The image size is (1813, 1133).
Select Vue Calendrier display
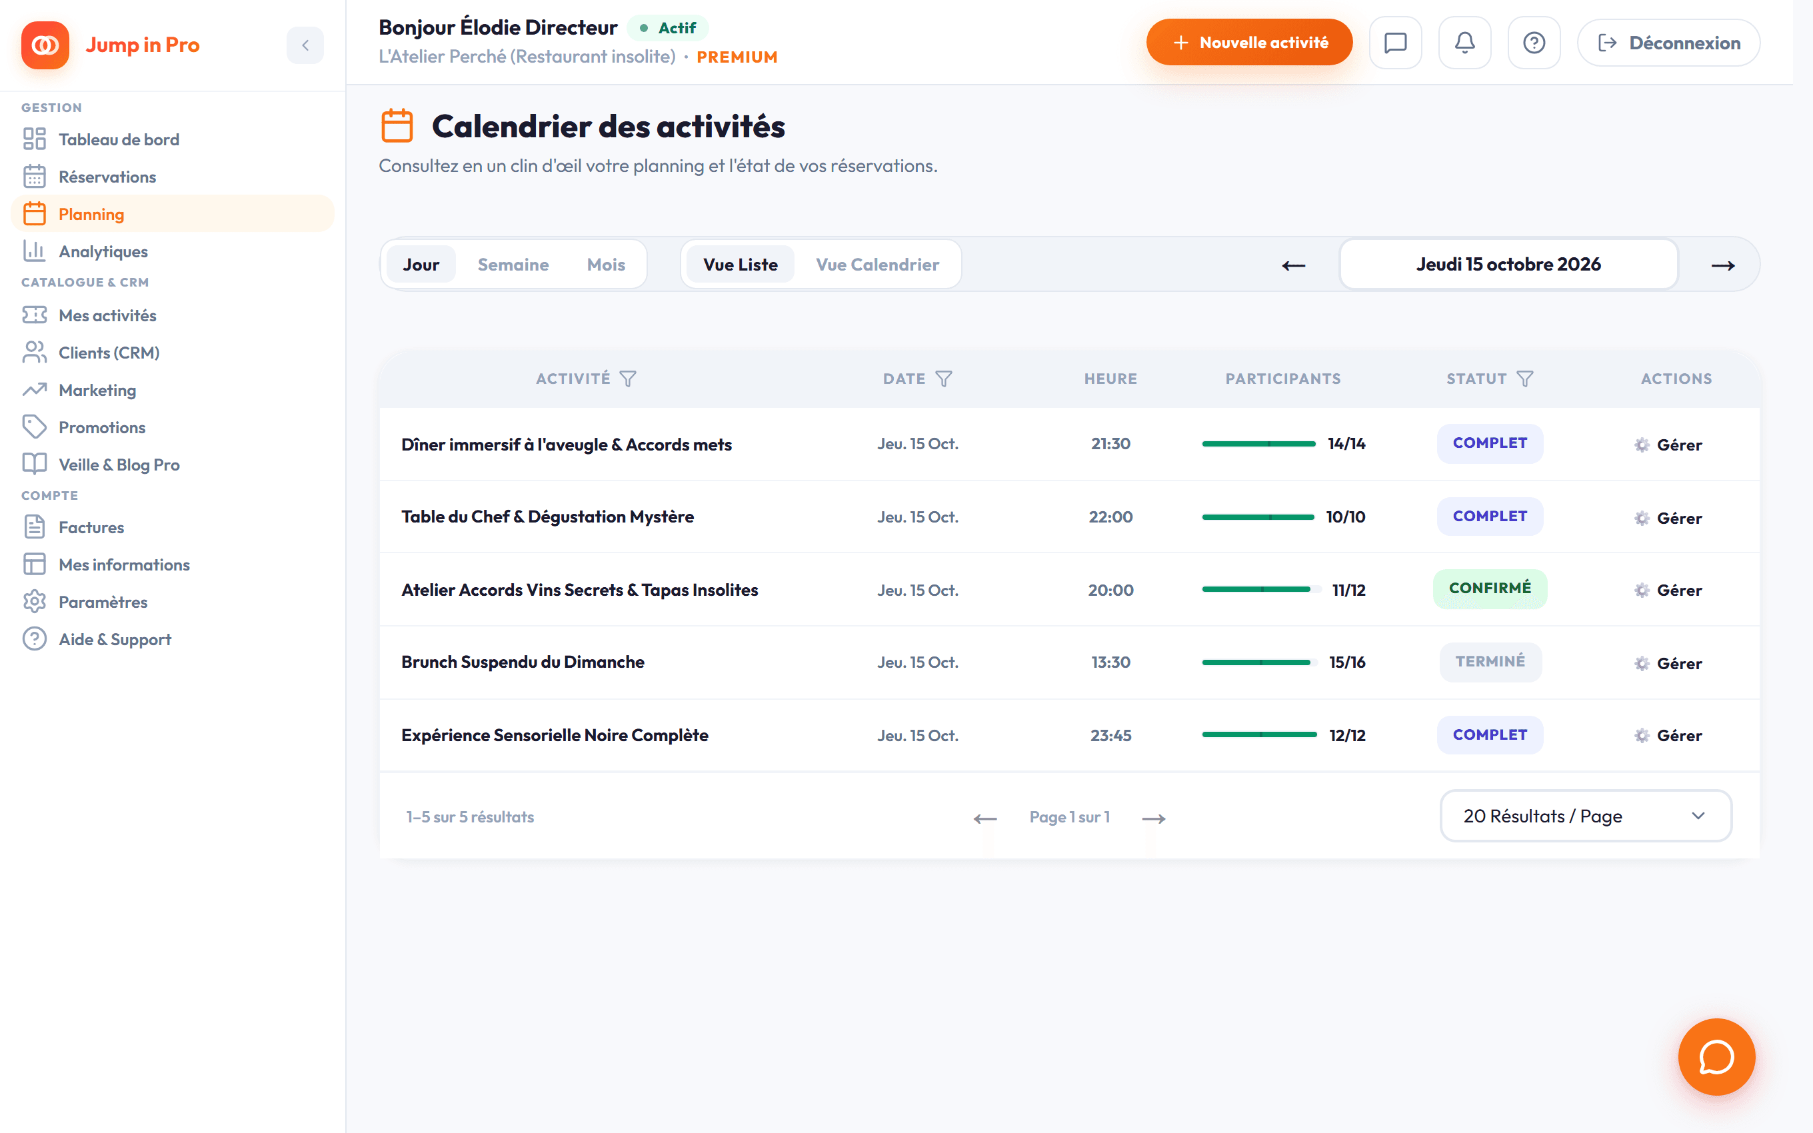[877, 265]
